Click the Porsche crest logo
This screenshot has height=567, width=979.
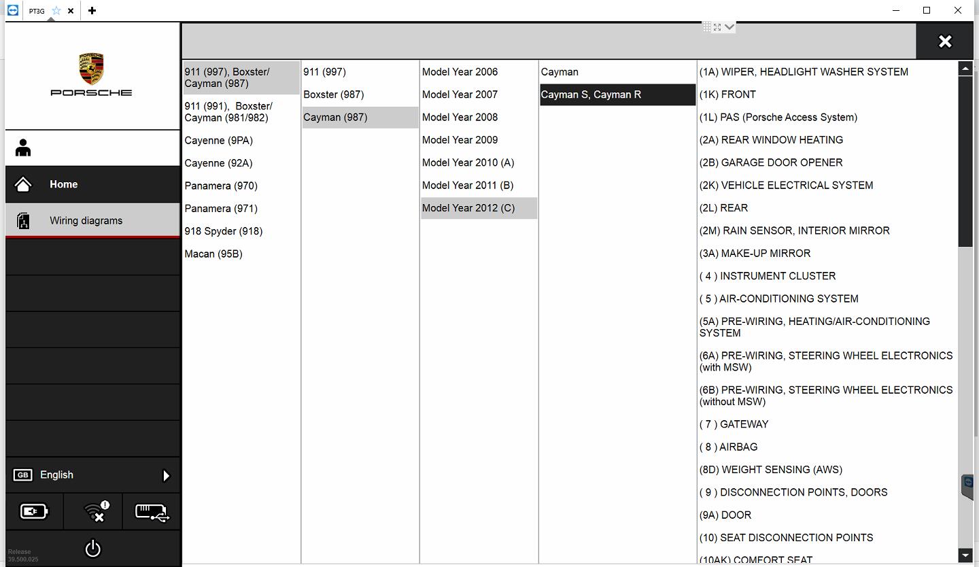[x=91, y=69]
